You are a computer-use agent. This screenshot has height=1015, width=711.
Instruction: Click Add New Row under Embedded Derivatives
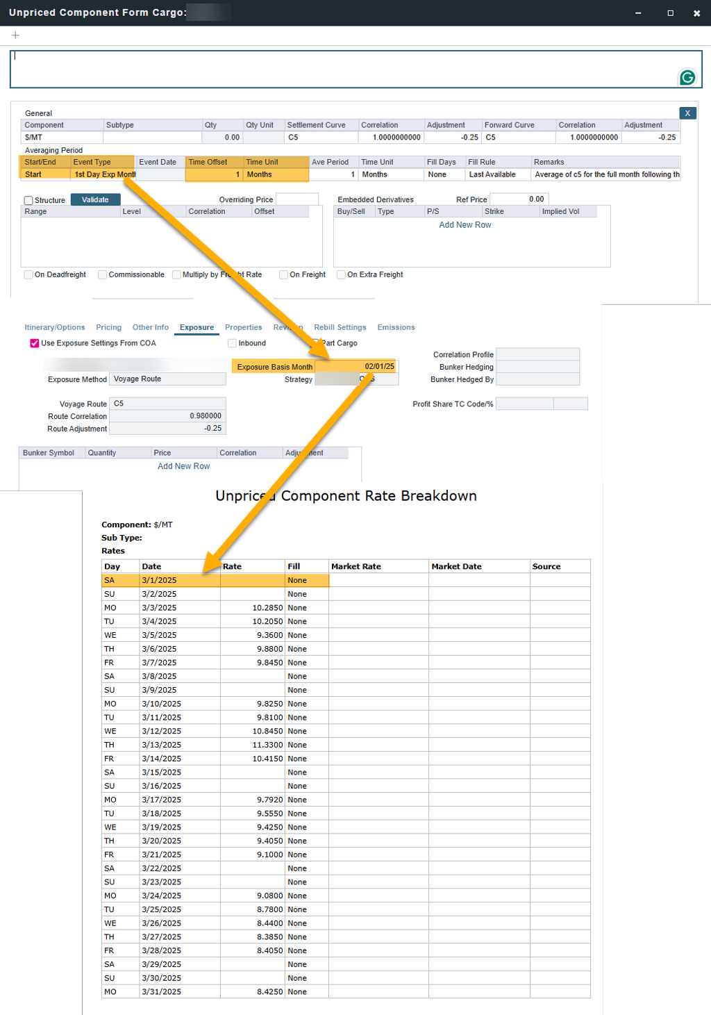465,225
